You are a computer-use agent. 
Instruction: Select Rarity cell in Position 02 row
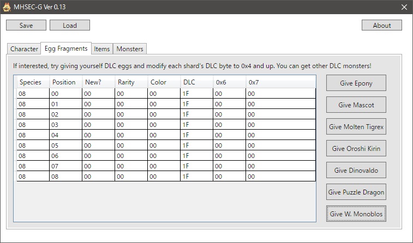pos(131,114)
